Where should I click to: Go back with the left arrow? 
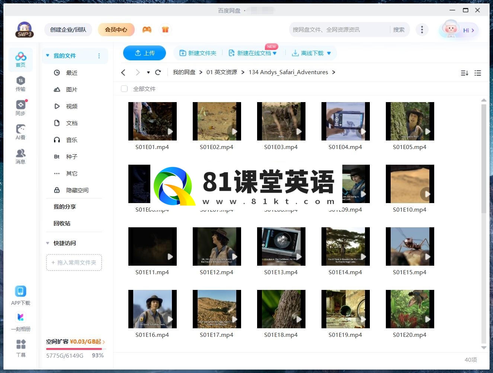tap(124, 72)
